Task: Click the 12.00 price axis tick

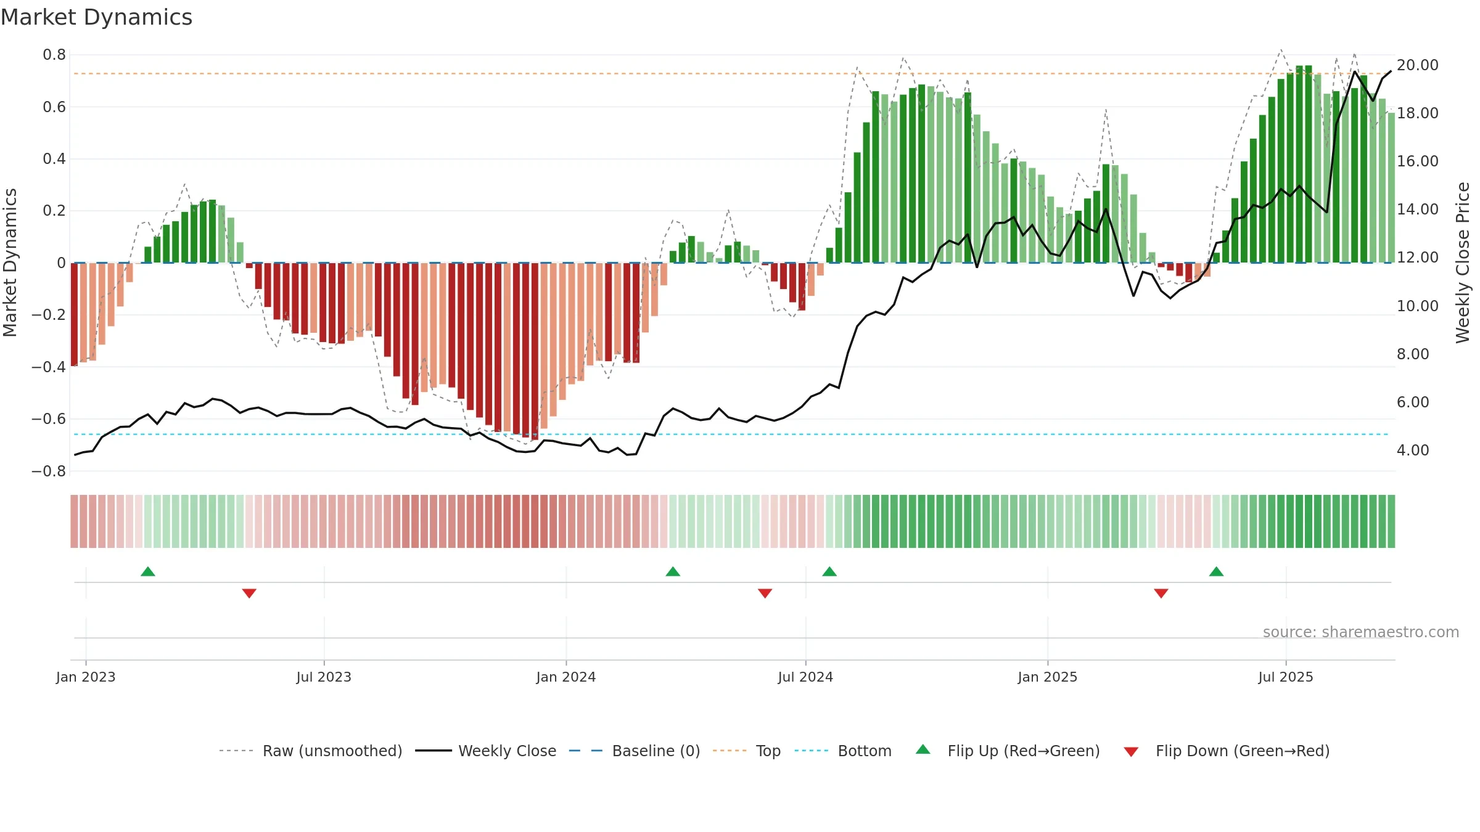Action: [x=1417, y=257]
